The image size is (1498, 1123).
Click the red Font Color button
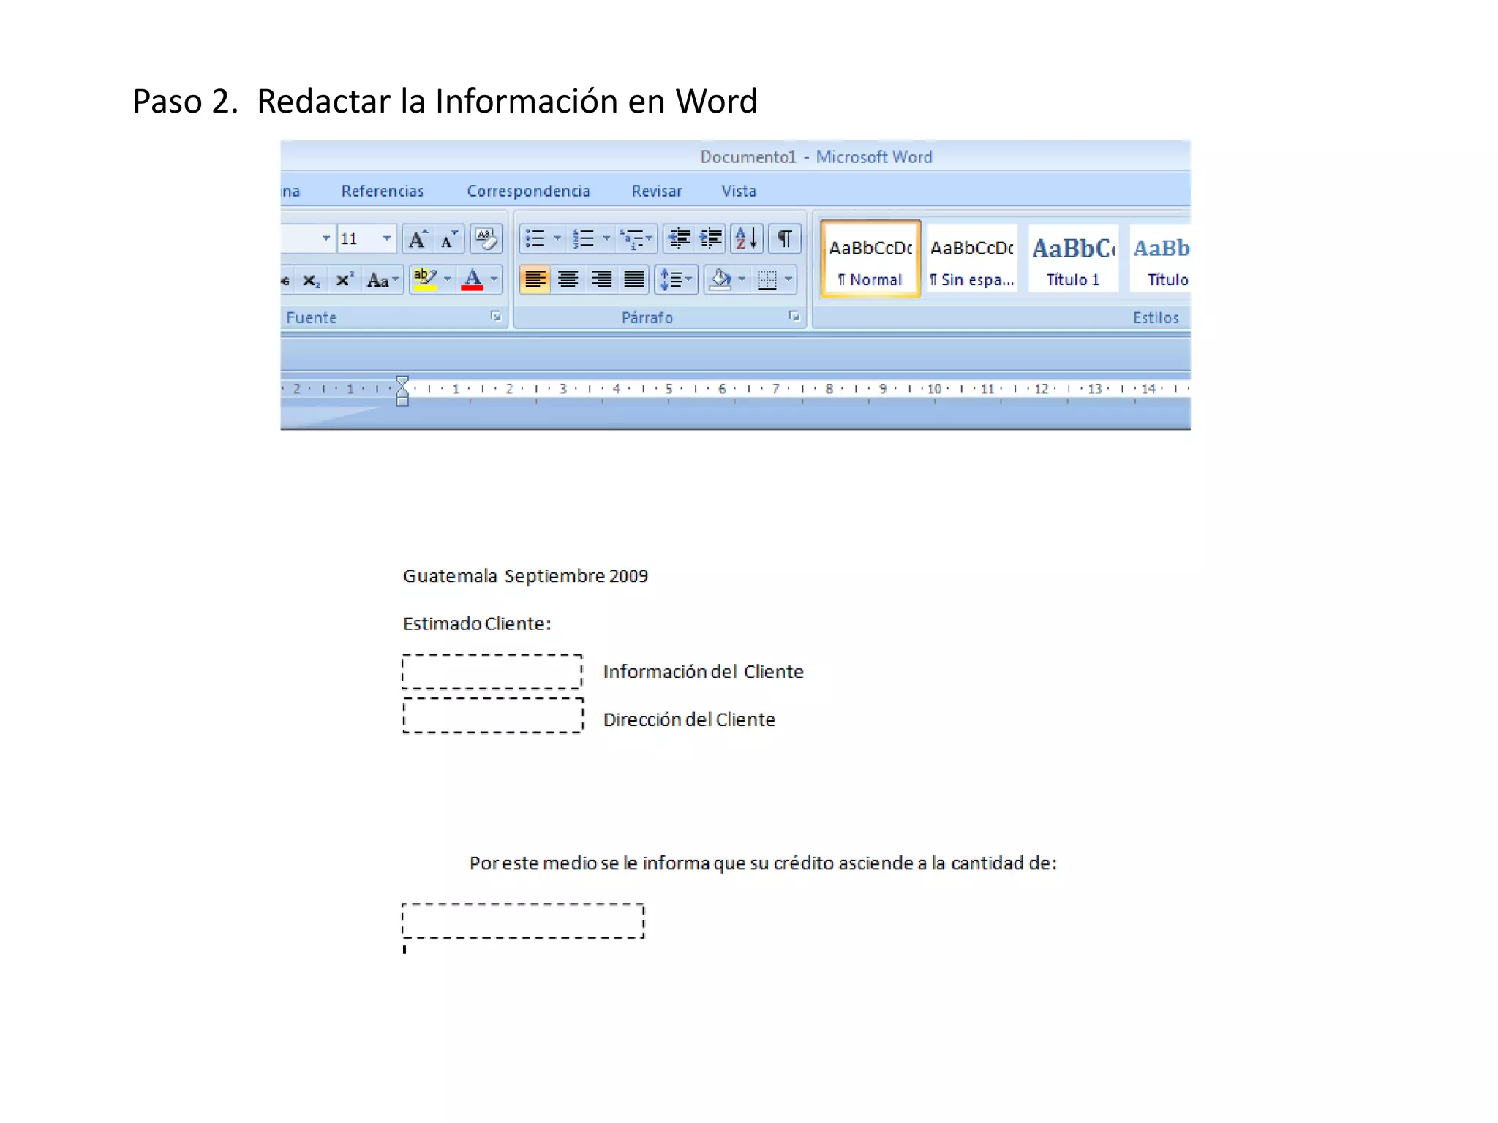point(473,280)
